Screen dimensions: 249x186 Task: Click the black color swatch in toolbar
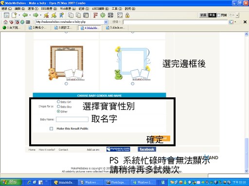click(x=212, y=15)
